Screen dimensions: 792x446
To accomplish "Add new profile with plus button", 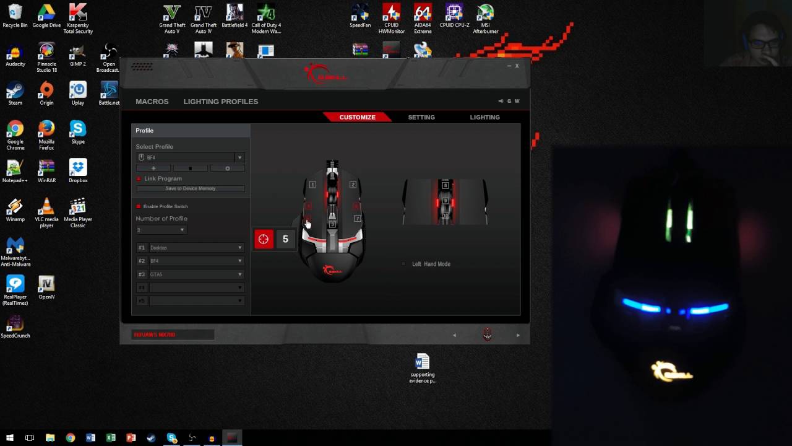I will coord(153,168).
